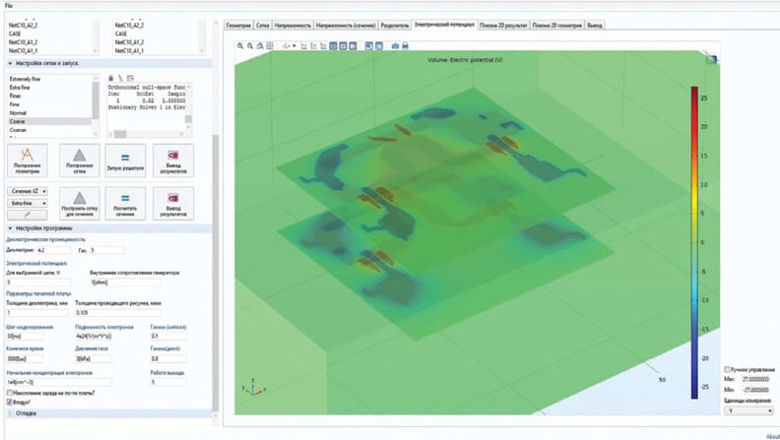Switch to Плазма 2D геометрия tab
Image resolution: width=780 pixels, height=440 pixels.
(x=556, y=26)
